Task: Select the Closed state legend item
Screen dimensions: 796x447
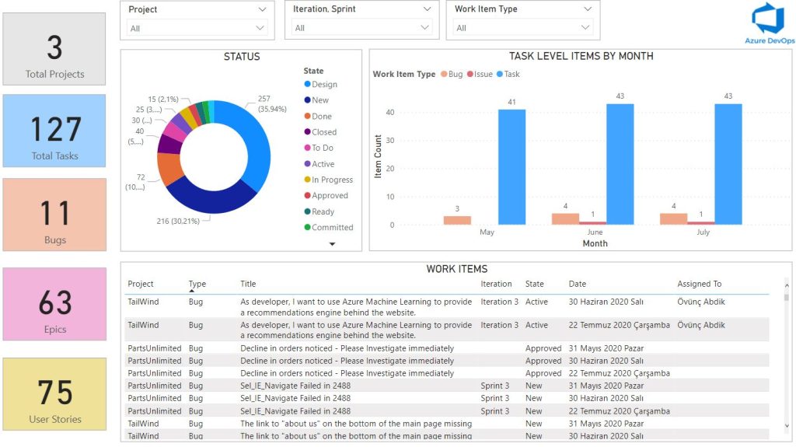Action: coord(323,132)
